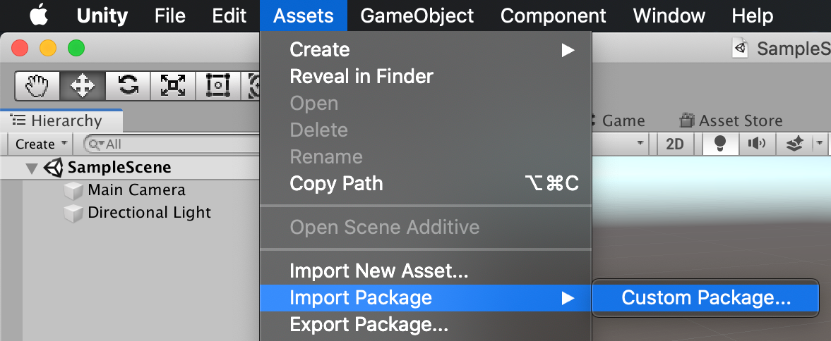Select the Scale tool

[x=173, y=86]
